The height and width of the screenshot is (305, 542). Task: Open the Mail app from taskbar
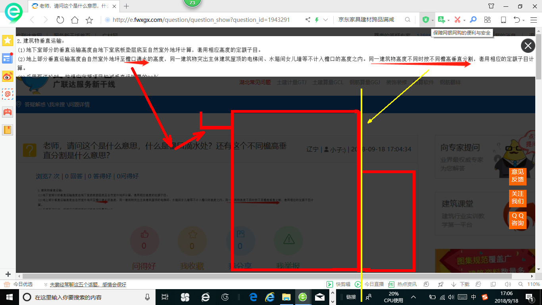pos(320,297)
